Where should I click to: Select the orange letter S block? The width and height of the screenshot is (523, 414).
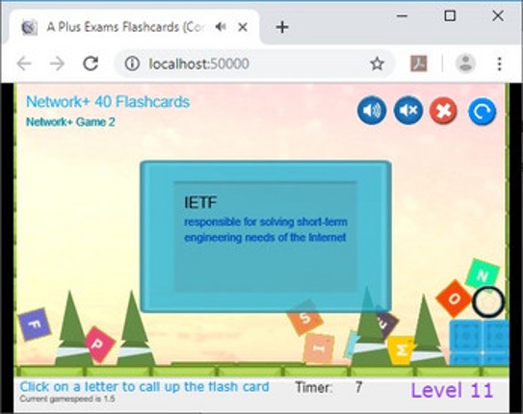pyautogui.click(x=306, y=318)
